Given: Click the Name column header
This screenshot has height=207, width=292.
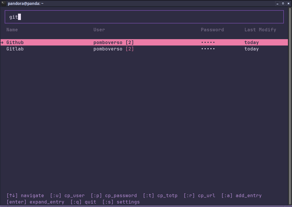Looking at the screenshot, I should (x=12, y=30).
